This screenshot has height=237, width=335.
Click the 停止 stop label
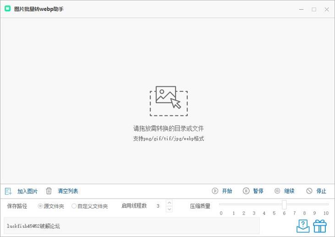(x=321, y=191)
